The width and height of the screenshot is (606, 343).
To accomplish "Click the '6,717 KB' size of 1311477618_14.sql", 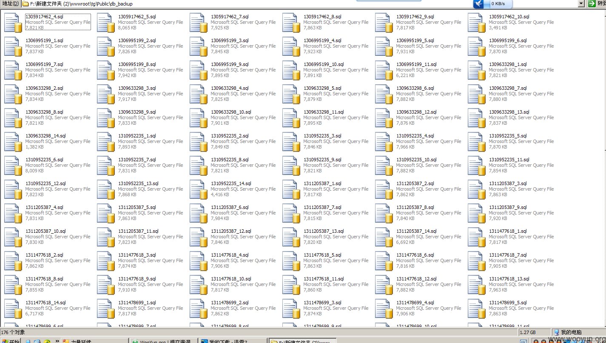I will [x=34, y=314].
